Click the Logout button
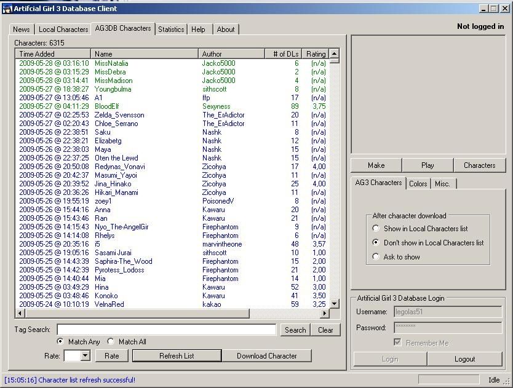The height and width of the screenshot is (388, 513). [x=464, y=359]
